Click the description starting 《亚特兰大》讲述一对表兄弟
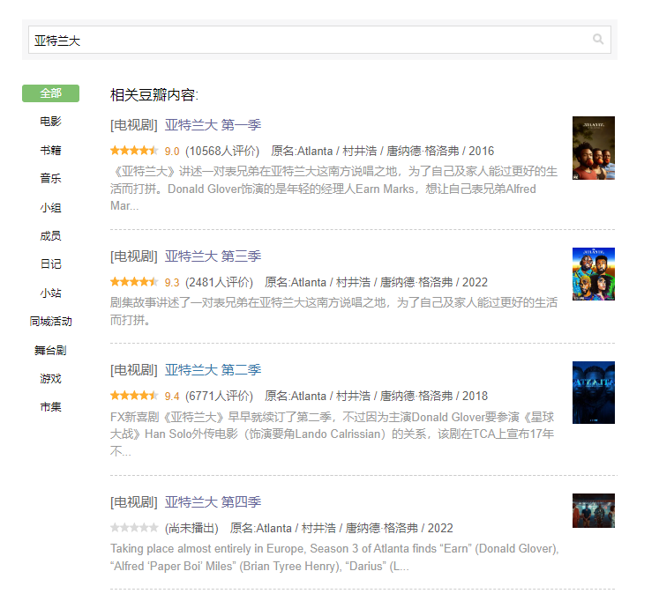The height and width of the screenshot is (601, 659). pos(334,189)
